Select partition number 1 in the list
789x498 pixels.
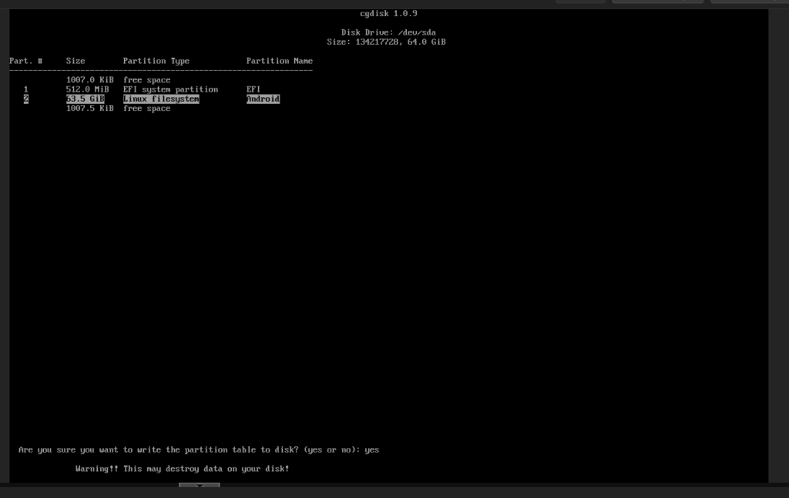25,89
